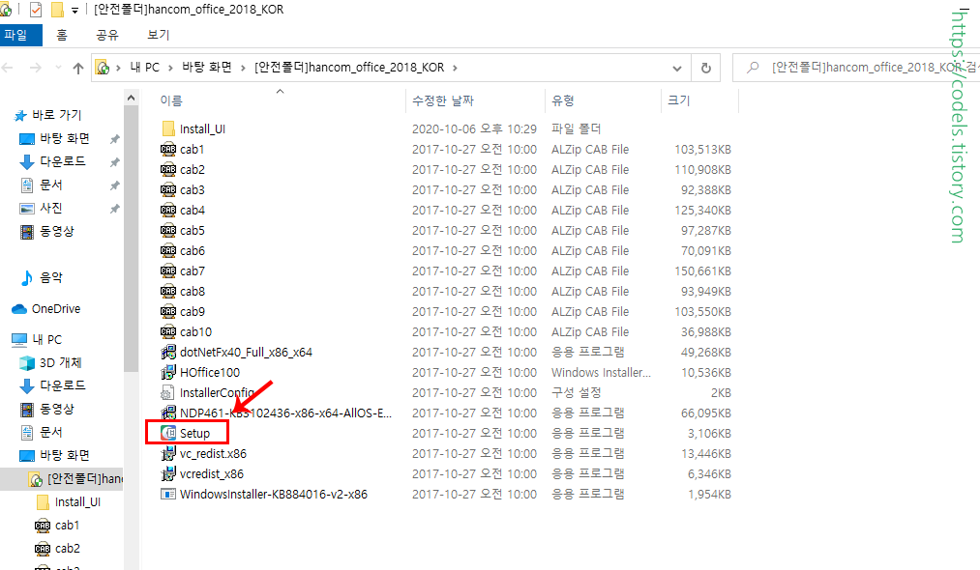
Task: Open quick access toolbar customize dropdown
Action: (75, 10)
